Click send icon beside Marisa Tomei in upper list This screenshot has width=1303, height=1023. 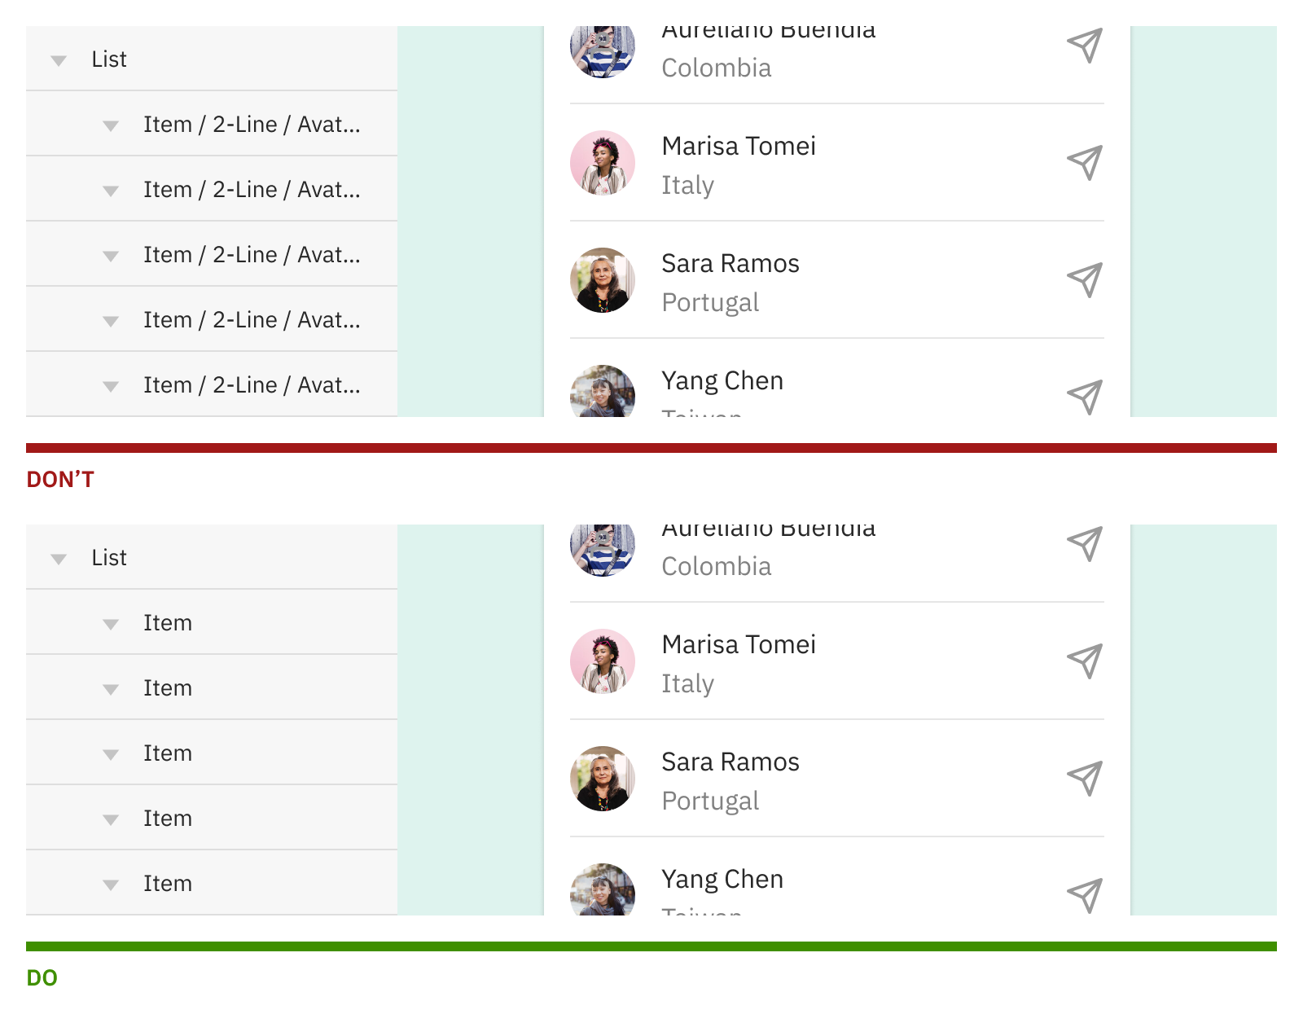click(x=1085, y=163)
